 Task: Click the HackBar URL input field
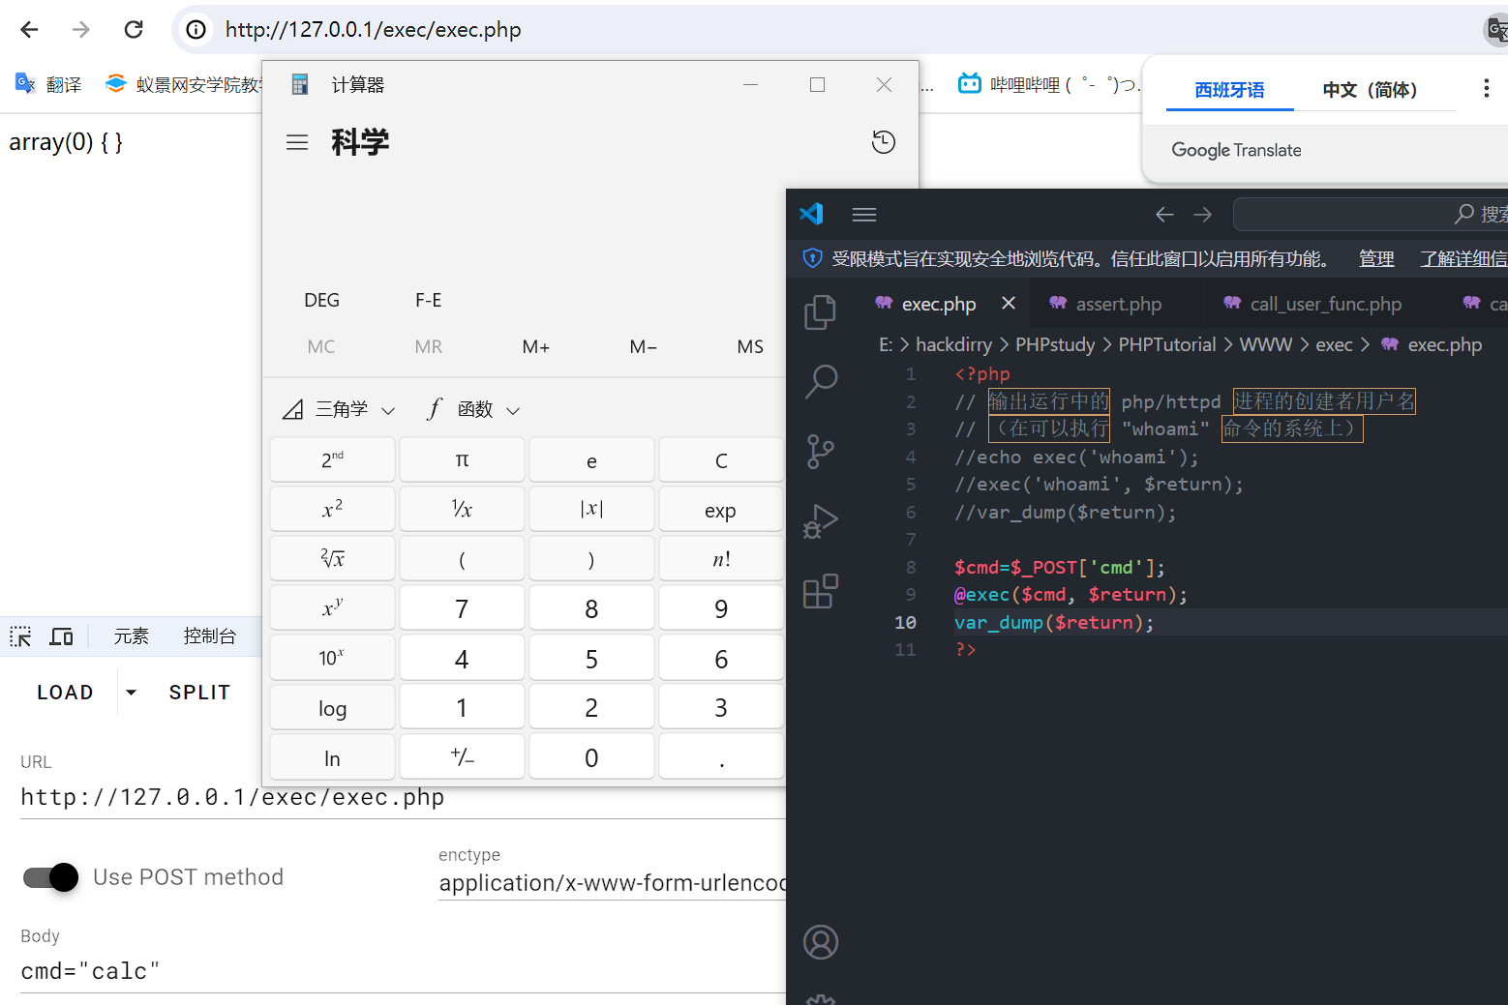coord(403,798)
